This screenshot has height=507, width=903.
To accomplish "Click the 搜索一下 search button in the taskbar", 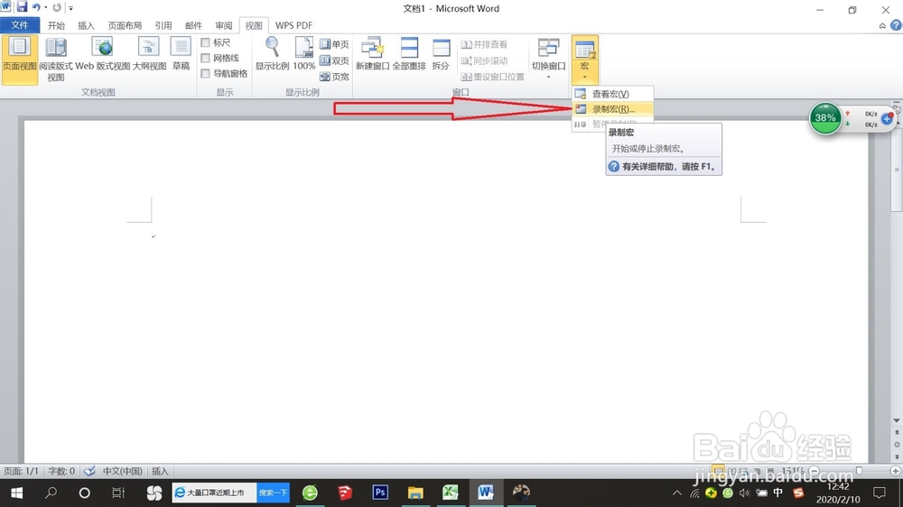I will (x=273, y=493).
